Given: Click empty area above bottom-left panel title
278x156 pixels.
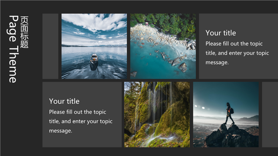Looking at the screenshot, I should (x=82, y=89).
